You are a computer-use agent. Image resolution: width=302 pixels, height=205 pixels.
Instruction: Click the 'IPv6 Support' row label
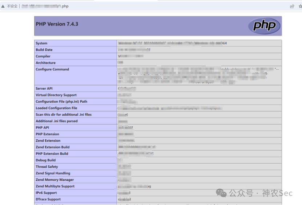coord(46,193)
